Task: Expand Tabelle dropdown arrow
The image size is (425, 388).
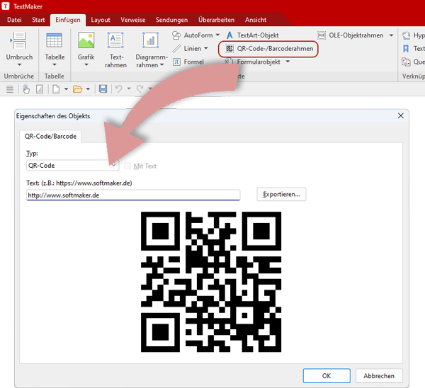Action: (55, 64)
